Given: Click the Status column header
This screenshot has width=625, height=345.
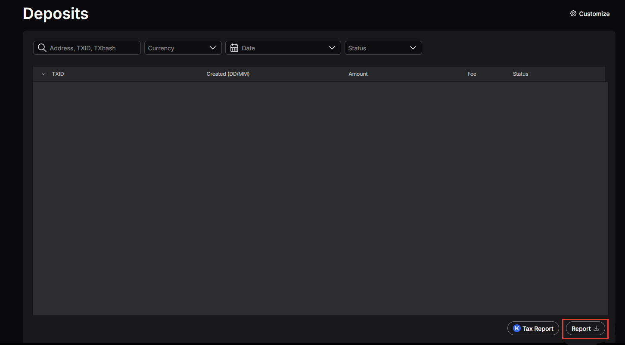Looking at the screenshot, I should (x=520, y=74).
